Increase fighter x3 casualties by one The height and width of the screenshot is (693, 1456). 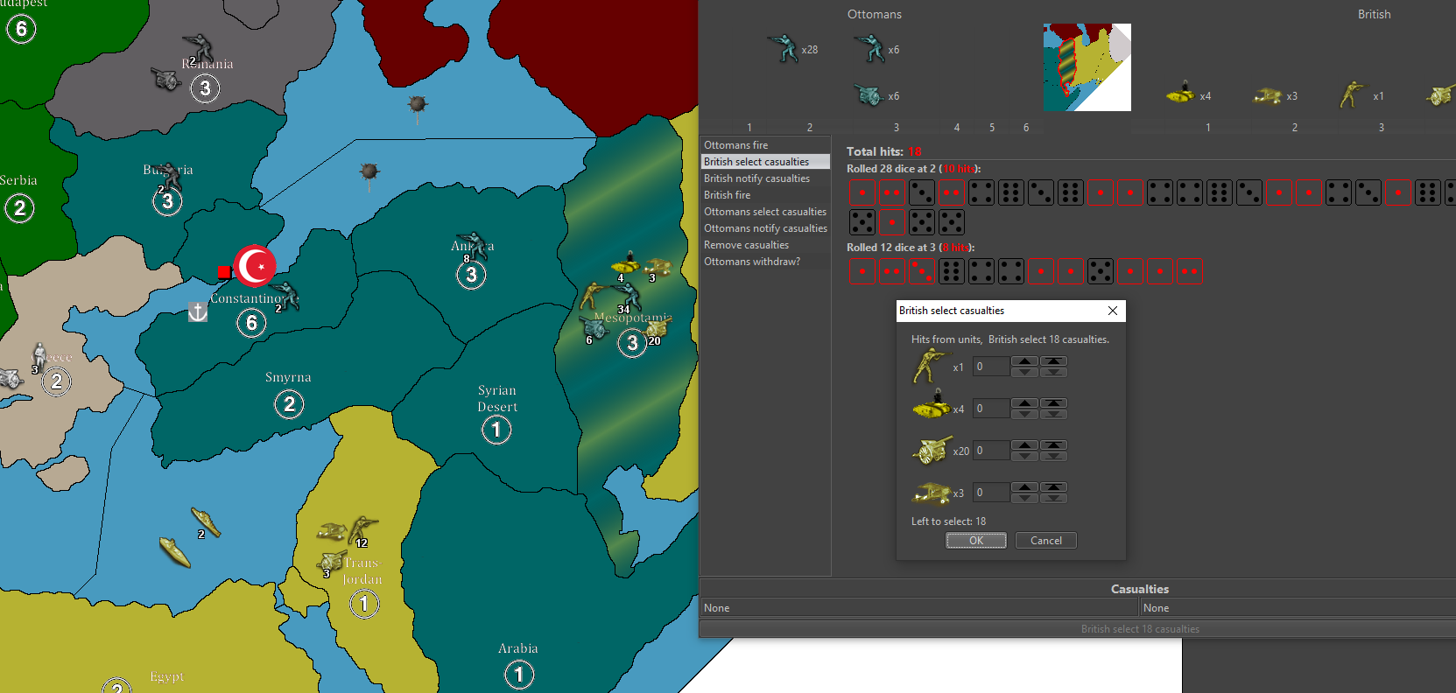(1024, 487)
